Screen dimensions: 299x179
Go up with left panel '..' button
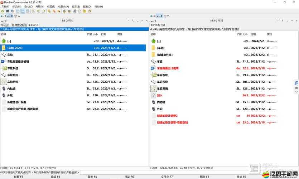[138, 21]
